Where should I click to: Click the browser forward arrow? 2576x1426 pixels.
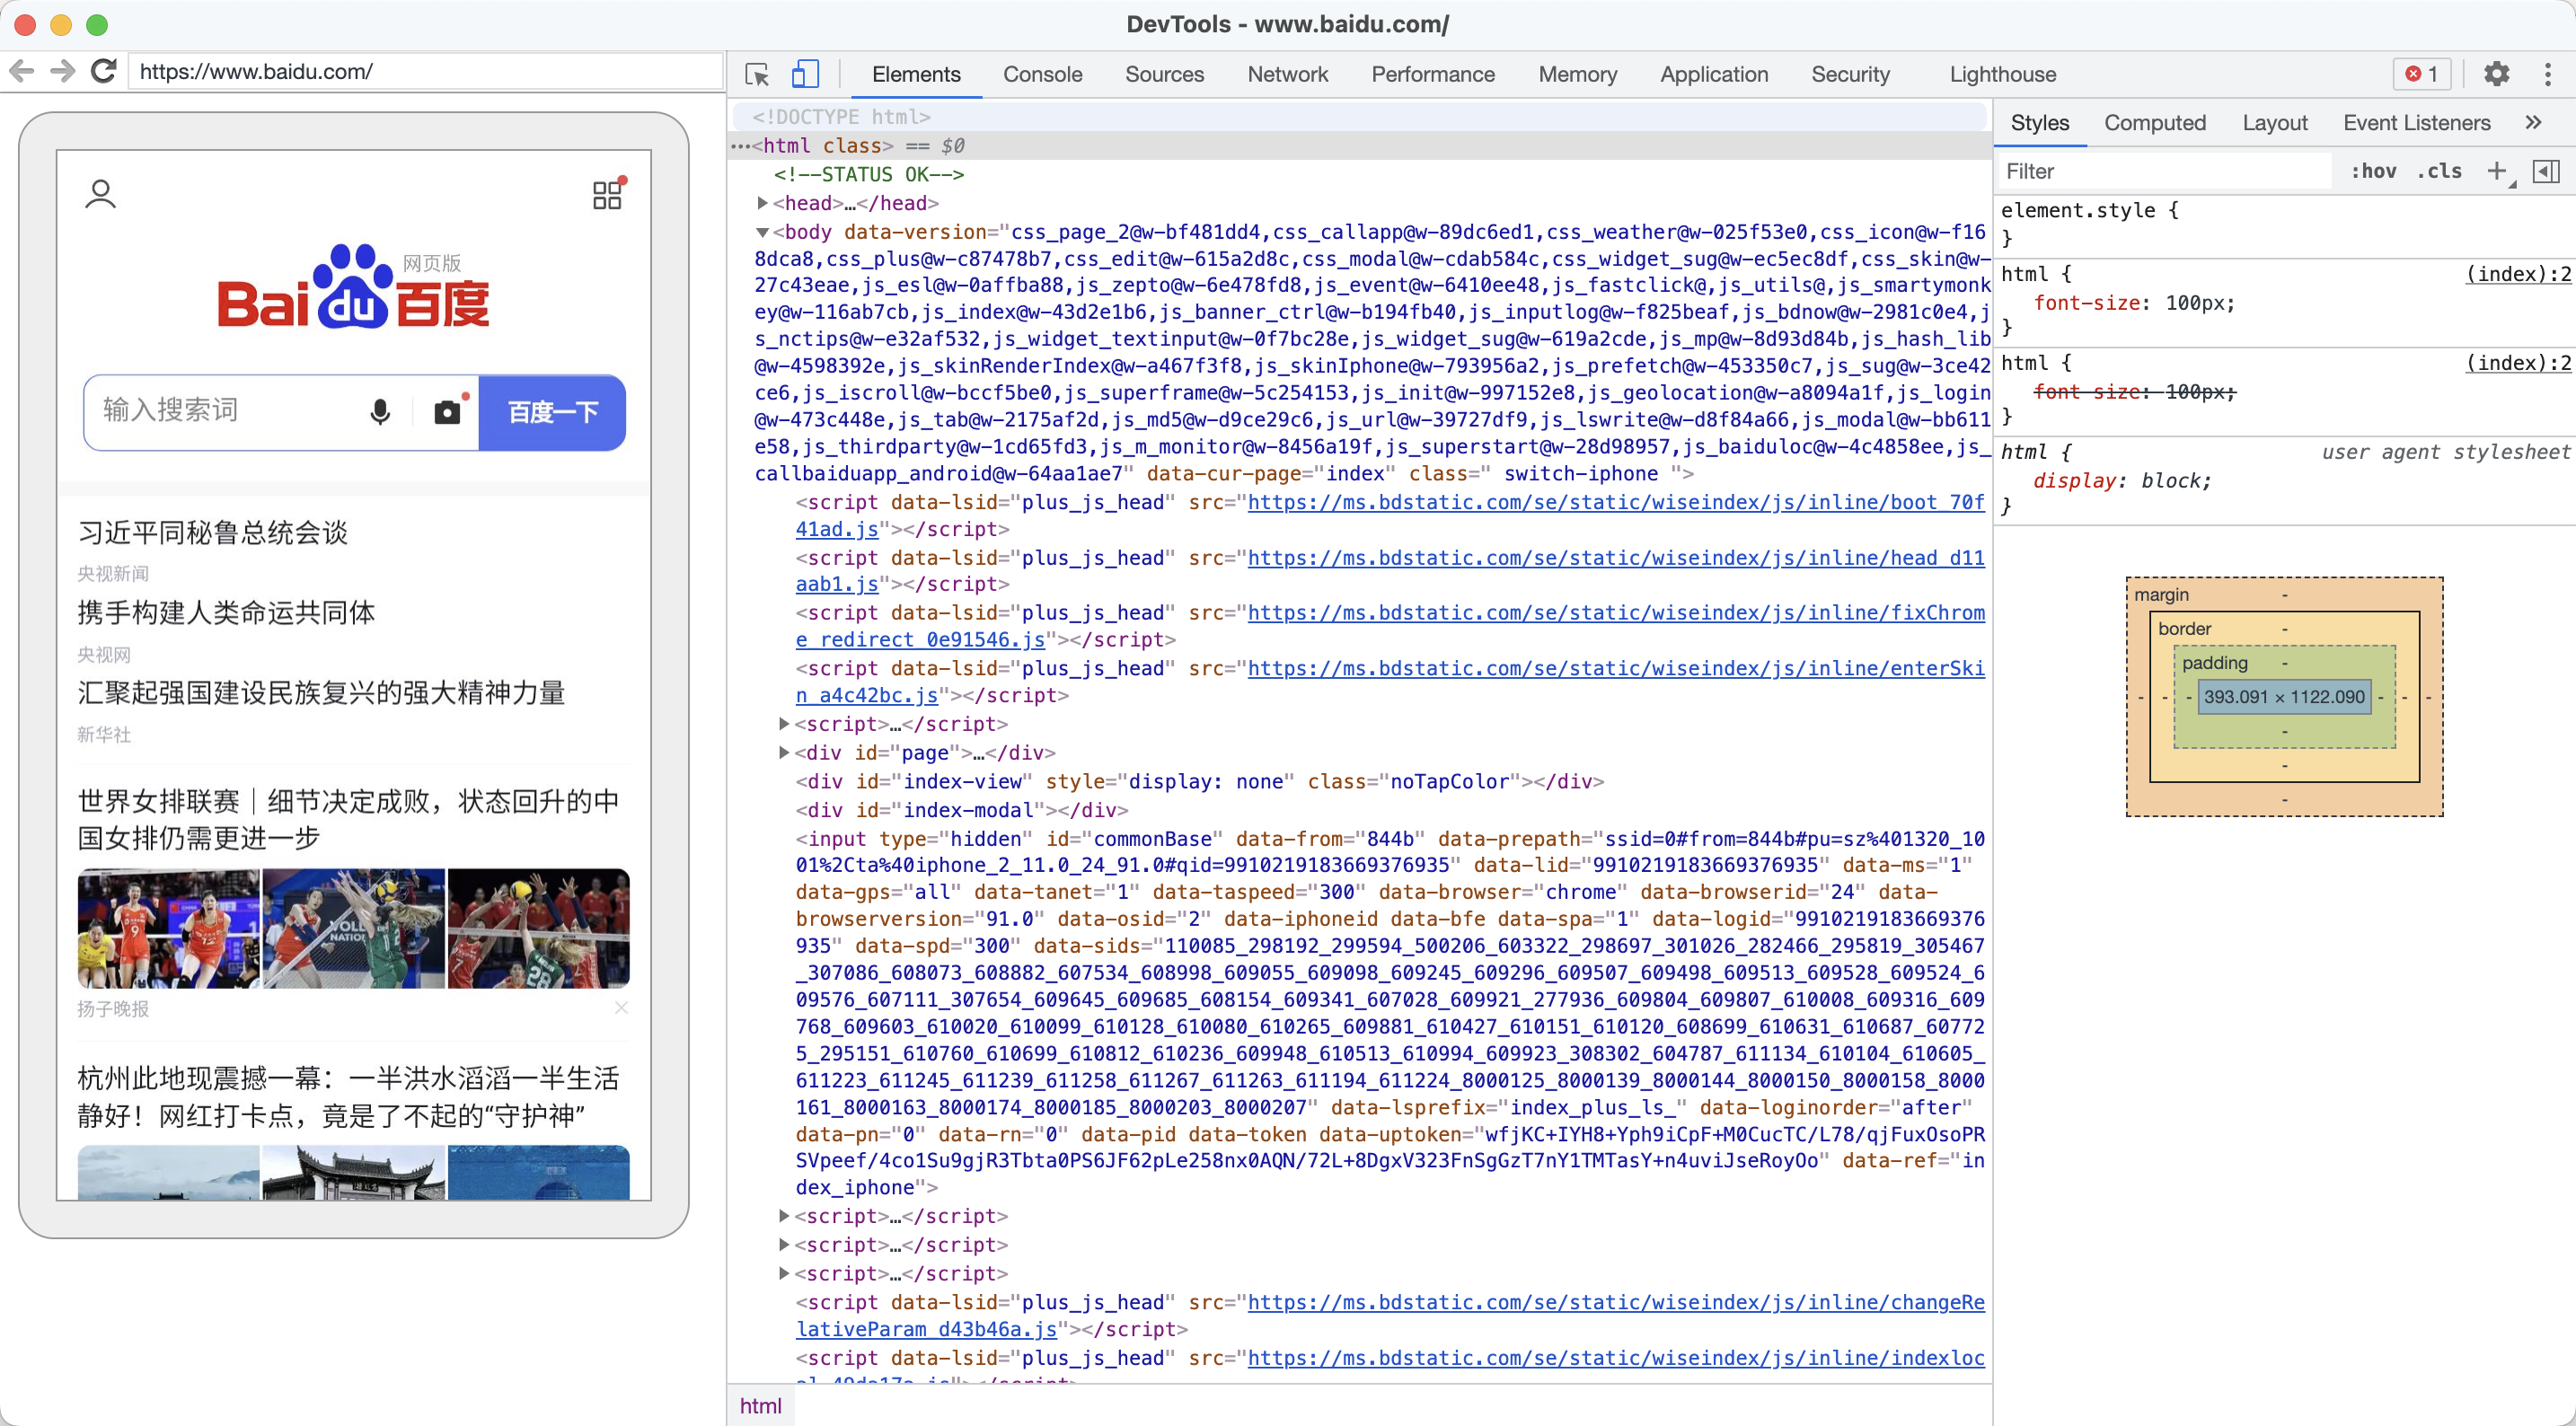pyautogui.click(x=62, y=71)
